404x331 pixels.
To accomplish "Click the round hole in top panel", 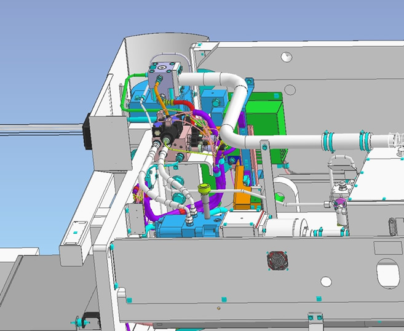I will (x=285, y=57).
